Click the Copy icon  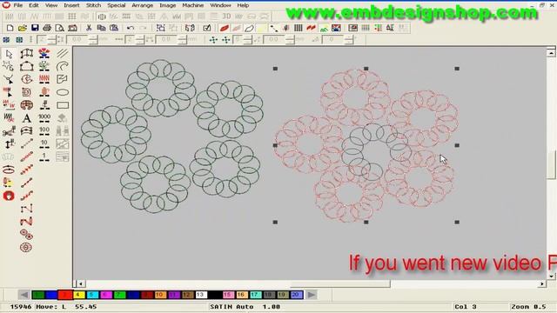click(x=101, y=28)
